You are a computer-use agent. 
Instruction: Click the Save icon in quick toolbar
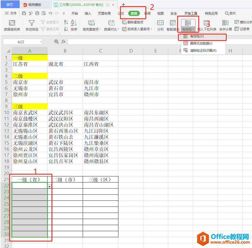pos(24,13)
